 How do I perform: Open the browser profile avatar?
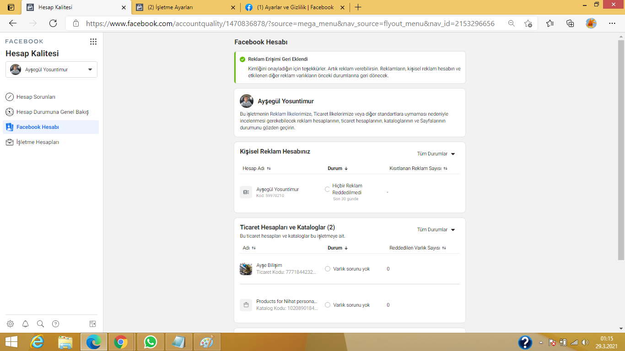(591, 23)
